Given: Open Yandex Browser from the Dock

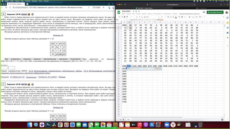Looking at the screenshot, I should pyautogui.click(x=173, y=125).
